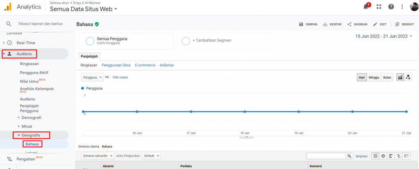Click the help question mark icon
This screenshot has width=419, height=169.
(x=391, y=7)
